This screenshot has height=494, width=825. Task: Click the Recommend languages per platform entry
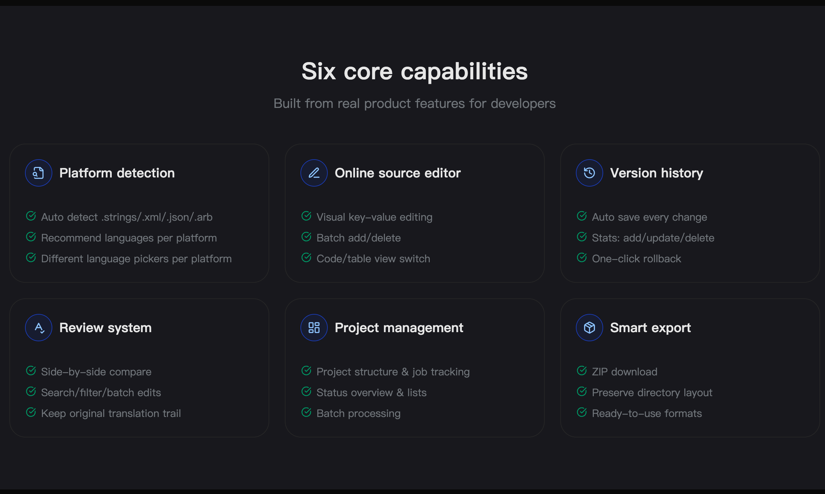[129, 237]
